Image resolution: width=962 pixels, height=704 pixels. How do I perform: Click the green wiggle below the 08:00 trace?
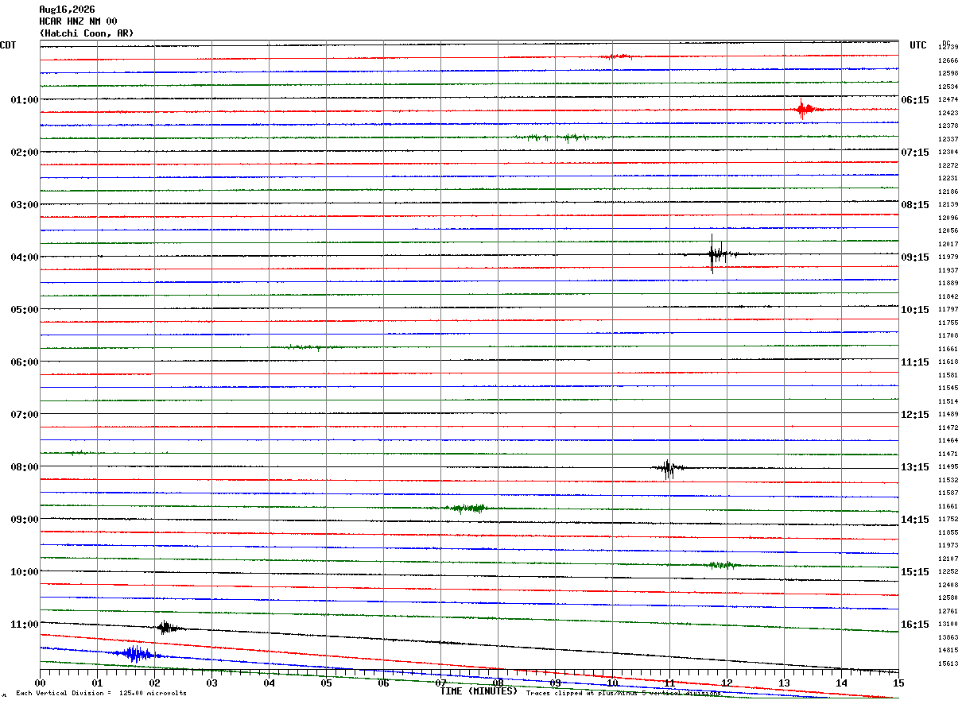tap(467, 508)
